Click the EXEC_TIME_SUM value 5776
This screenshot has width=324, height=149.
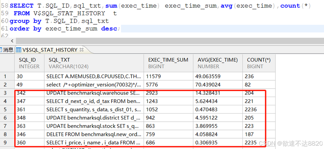(x=169, y=85)
